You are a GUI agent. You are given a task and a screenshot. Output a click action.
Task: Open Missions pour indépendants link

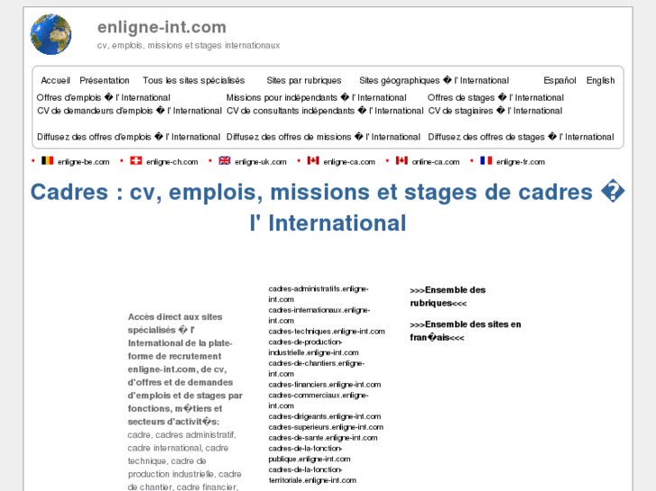click(317, 98)
